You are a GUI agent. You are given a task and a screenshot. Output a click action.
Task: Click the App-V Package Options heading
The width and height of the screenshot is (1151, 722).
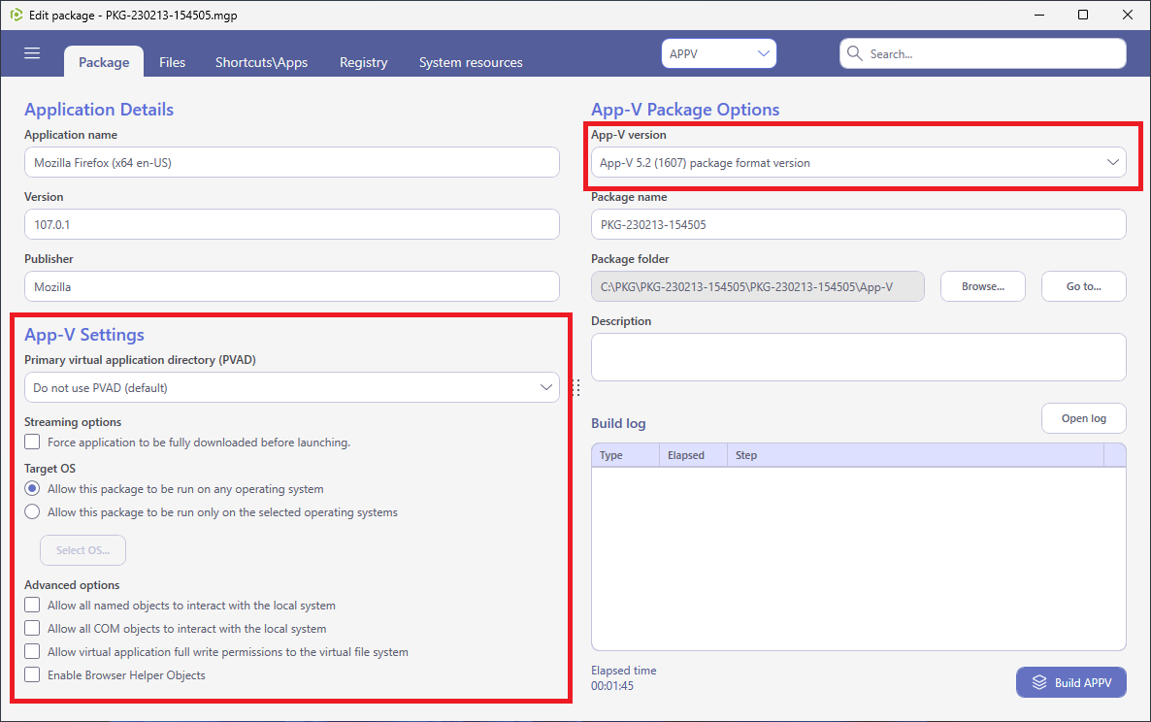(685, 110)
